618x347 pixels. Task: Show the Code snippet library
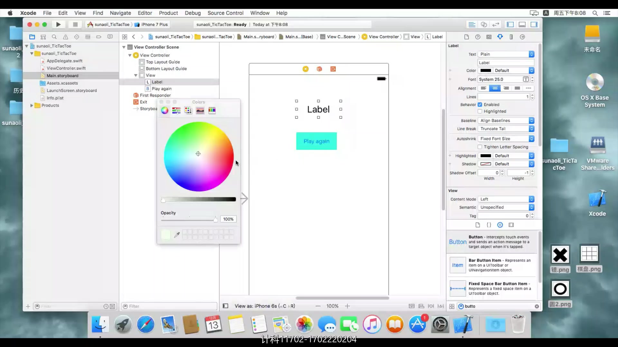pyautogui.click(x=489, y=225)
